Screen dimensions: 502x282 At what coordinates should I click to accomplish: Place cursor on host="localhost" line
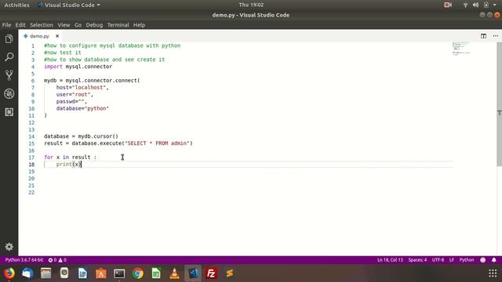click(x=82, y=87)
